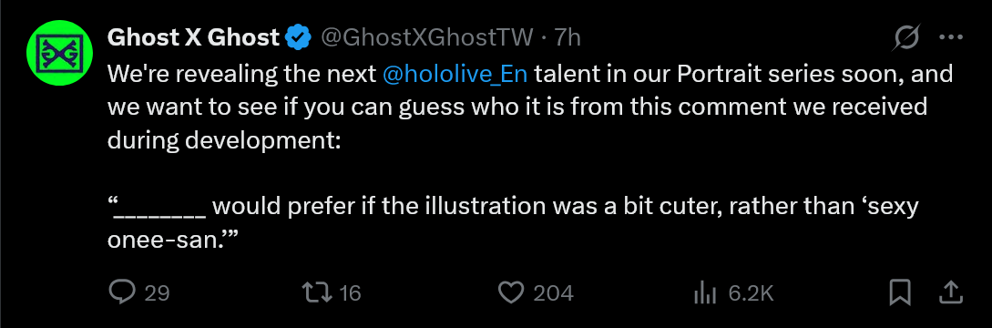Open the @GhostXGhostTW handle link
Image resolution: width=992 pixels, height=328 pixels.
[x=427, y=38]
